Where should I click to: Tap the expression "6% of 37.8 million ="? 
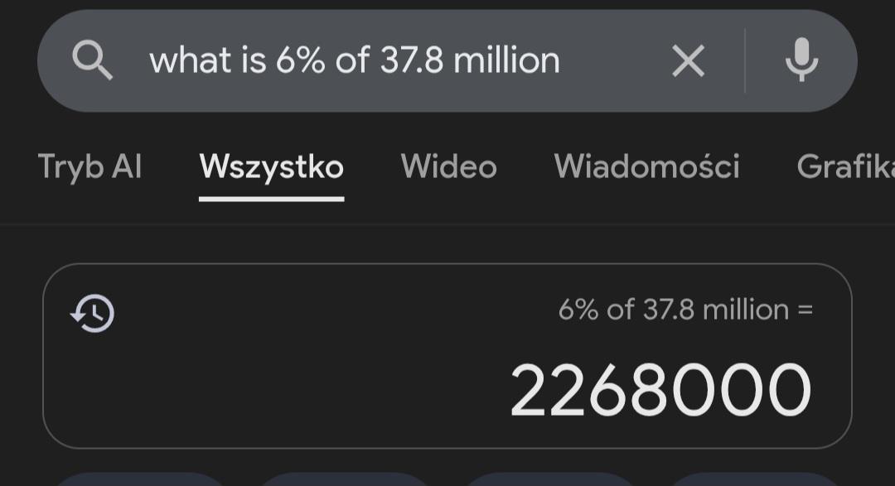point(685,310)
